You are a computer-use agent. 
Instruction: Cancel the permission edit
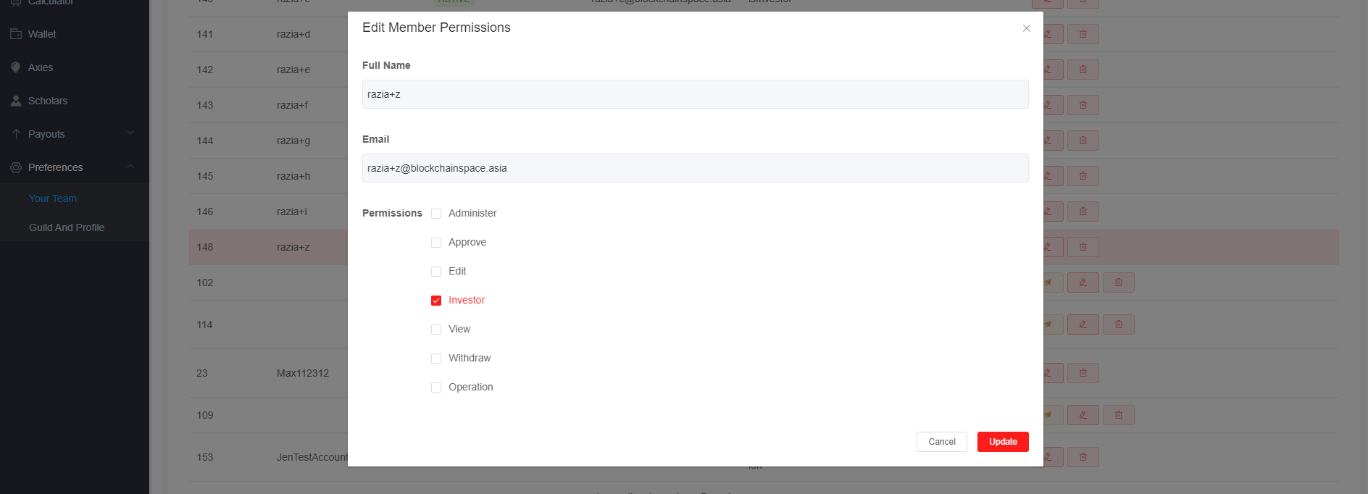[x=942, y=442]
